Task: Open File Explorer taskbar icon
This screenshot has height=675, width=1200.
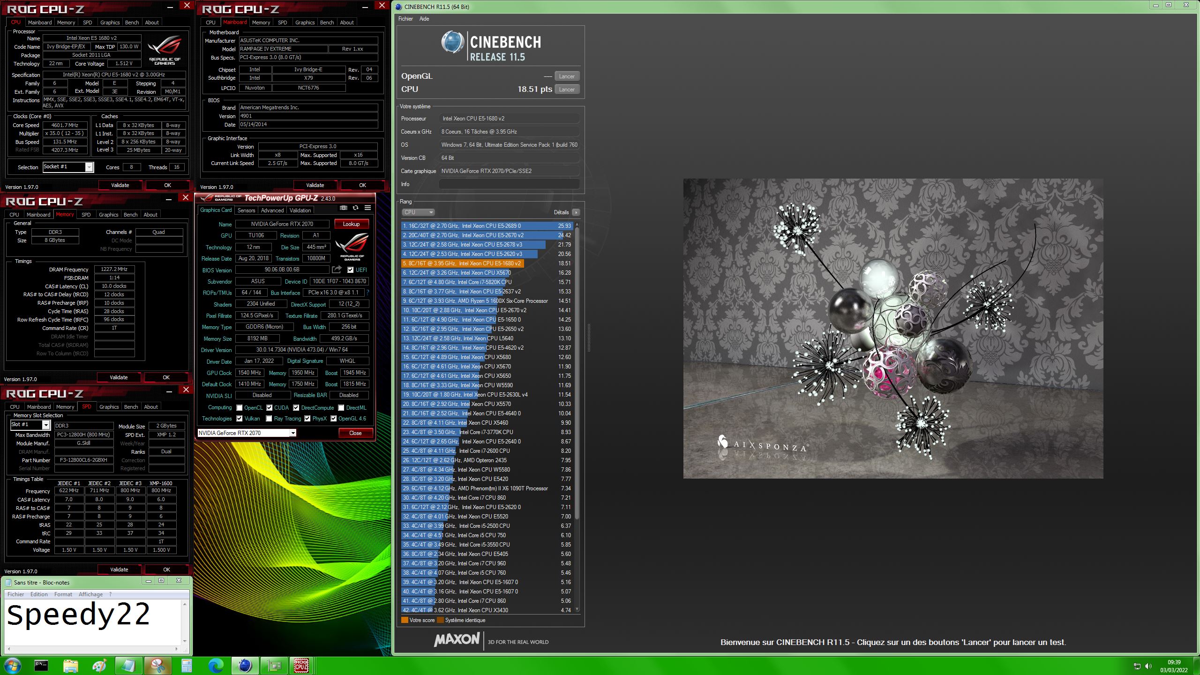Action: pyautogui.click(x=70, y=665)
